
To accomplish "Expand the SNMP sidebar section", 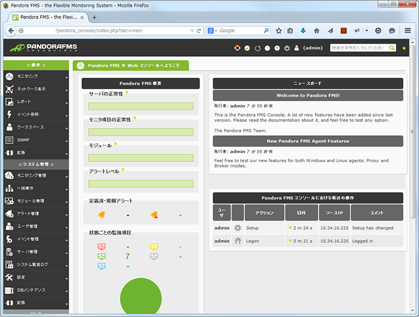I will (x=35, y=140).
